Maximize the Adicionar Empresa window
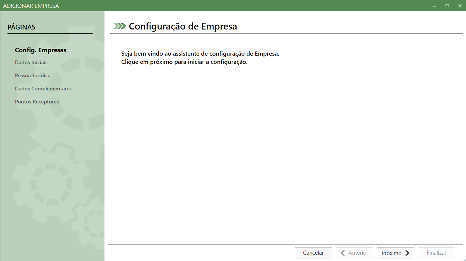The width and height of the screenshot is (466, 261). click(x=447, y=6)
